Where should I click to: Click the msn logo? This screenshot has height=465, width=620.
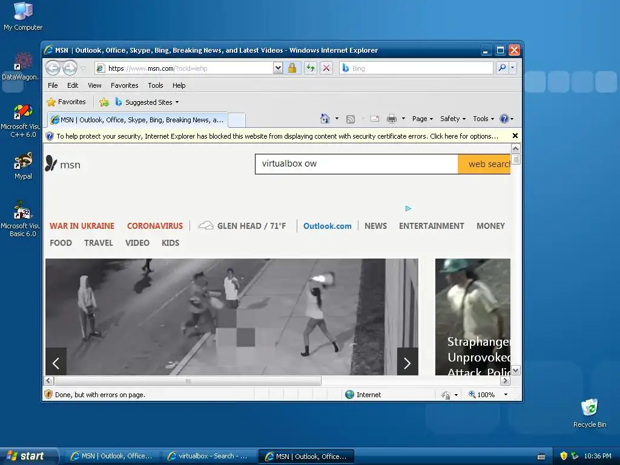pyautogui.click(x=63, y=163)
